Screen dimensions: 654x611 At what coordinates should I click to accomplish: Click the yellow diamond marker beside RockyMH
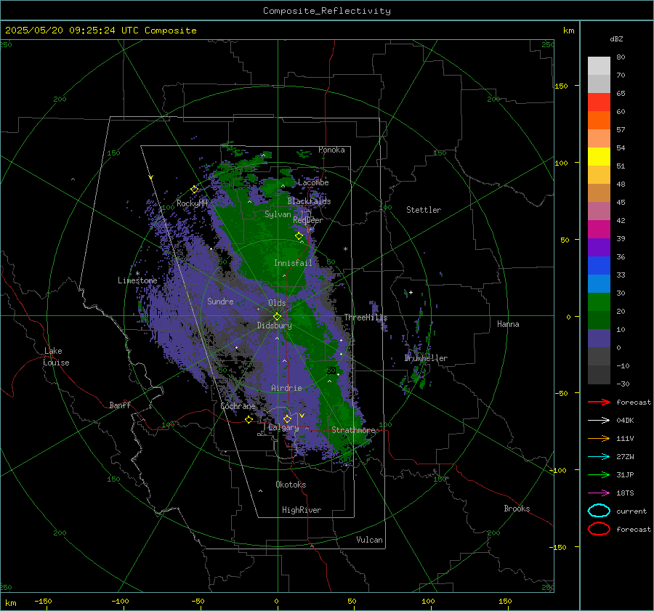pyautogui.click(x=194, y=190)
